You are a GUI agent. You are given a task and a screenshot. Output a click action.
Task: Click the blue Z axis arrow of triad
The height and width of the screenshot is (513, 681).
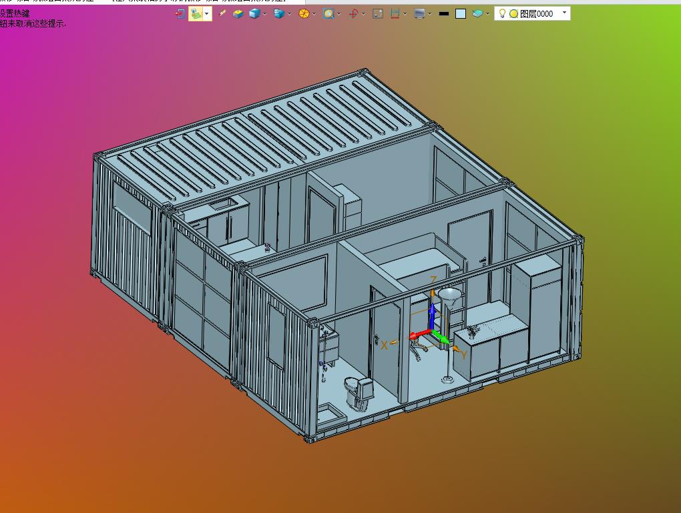click(x=433, y=316)
